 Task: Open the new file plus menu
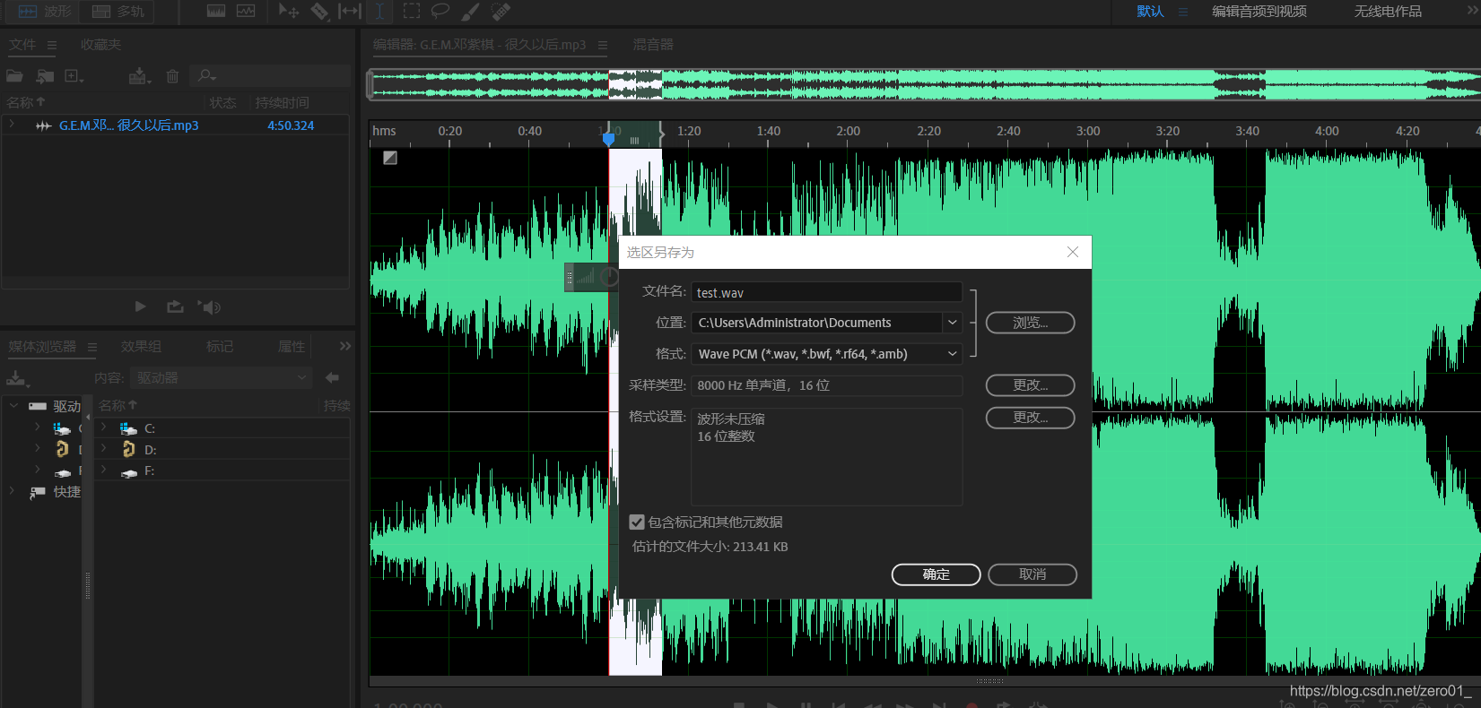click(x=74, y=76)
